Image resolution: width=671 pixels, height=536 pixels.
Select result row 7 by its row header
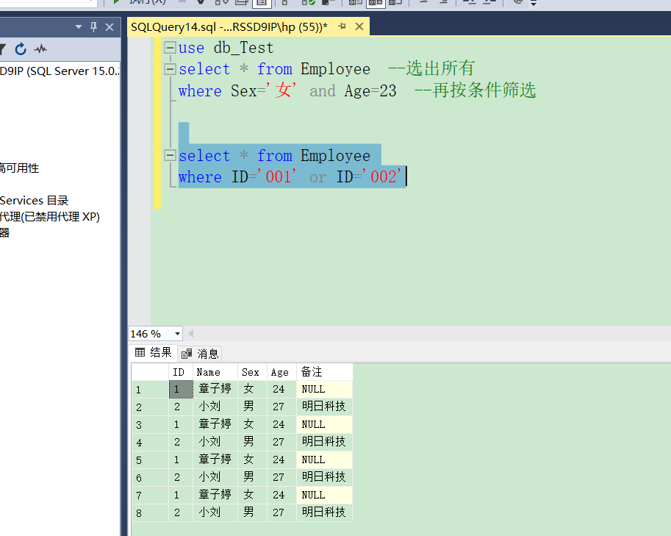(x=150, y=496)
